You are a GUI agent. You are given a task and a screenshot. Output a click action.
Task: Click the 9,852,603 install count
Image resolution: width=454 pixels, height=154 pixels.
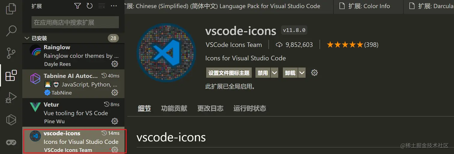point(299,45)
